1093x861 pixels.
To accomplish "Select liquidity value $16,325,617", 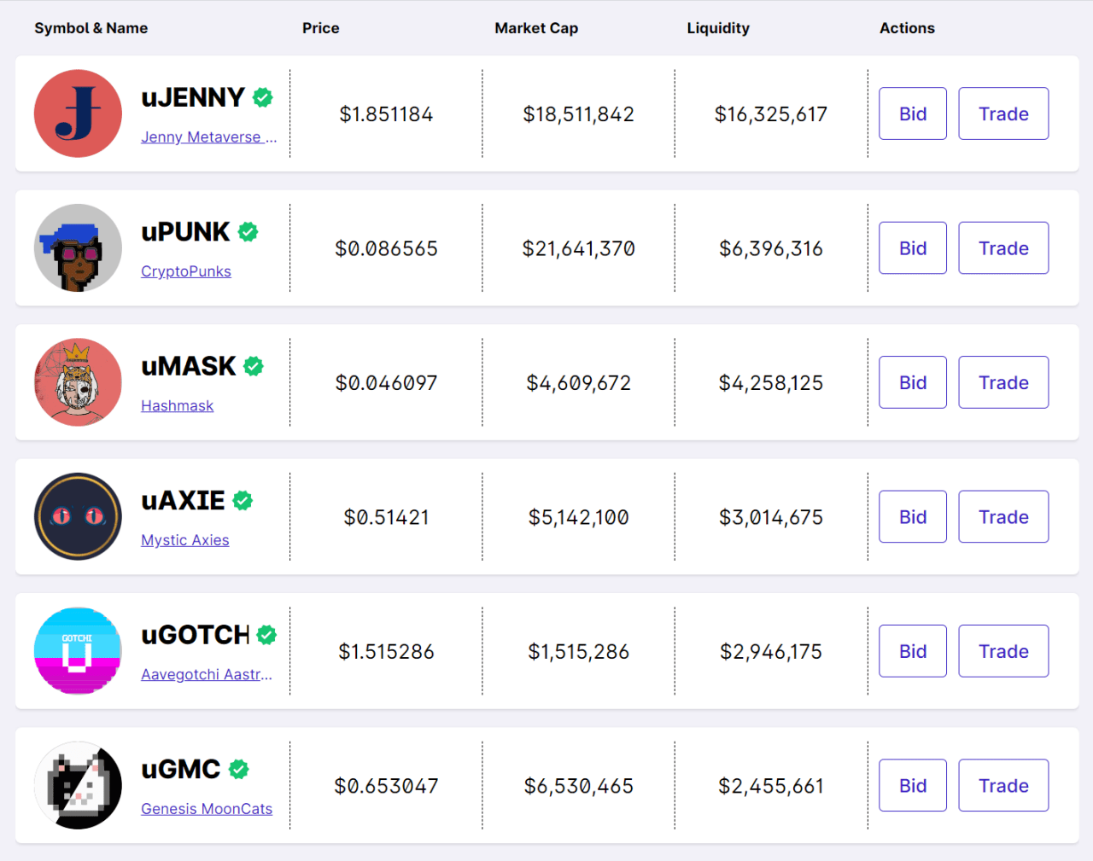I will (x=771, y=114).
